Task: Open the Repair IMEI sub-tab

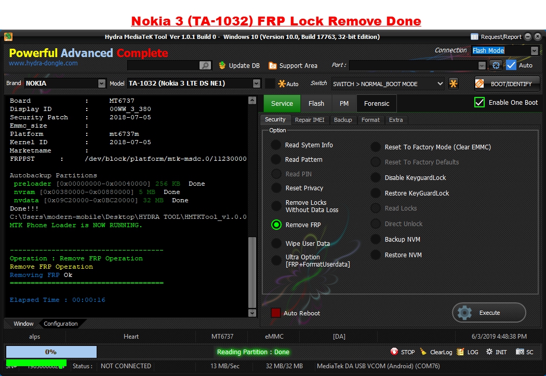Action: (310, 120)
